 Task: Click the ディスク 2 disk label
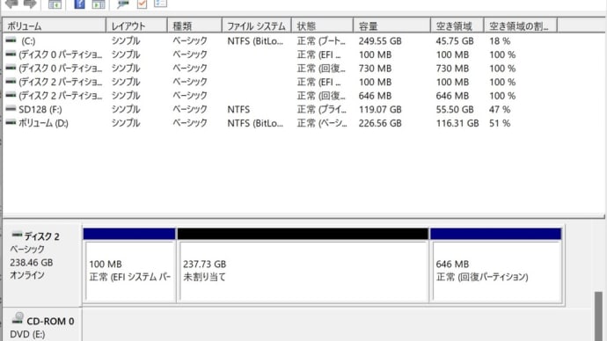click(x=42, y=236)
